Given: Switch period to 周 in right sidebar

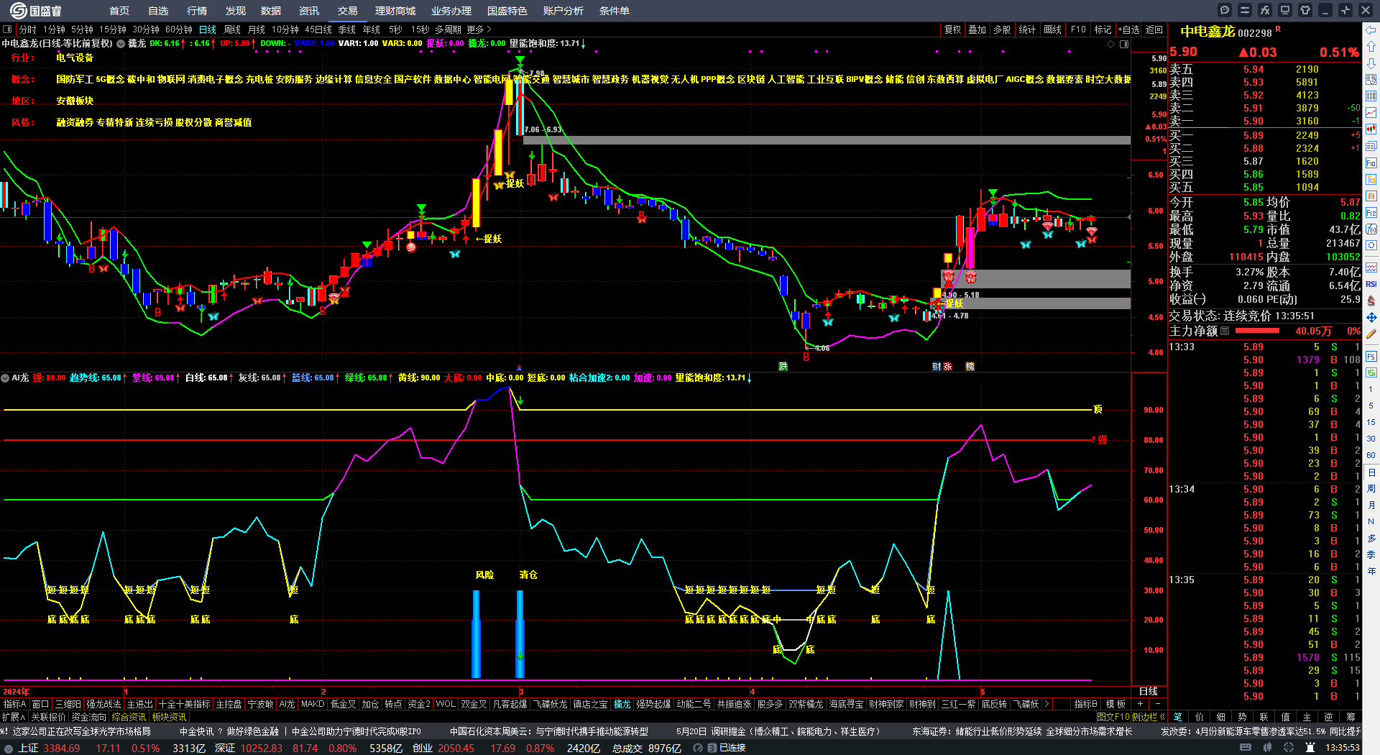Looking at the screenshot, I should tap(1371, 489).
